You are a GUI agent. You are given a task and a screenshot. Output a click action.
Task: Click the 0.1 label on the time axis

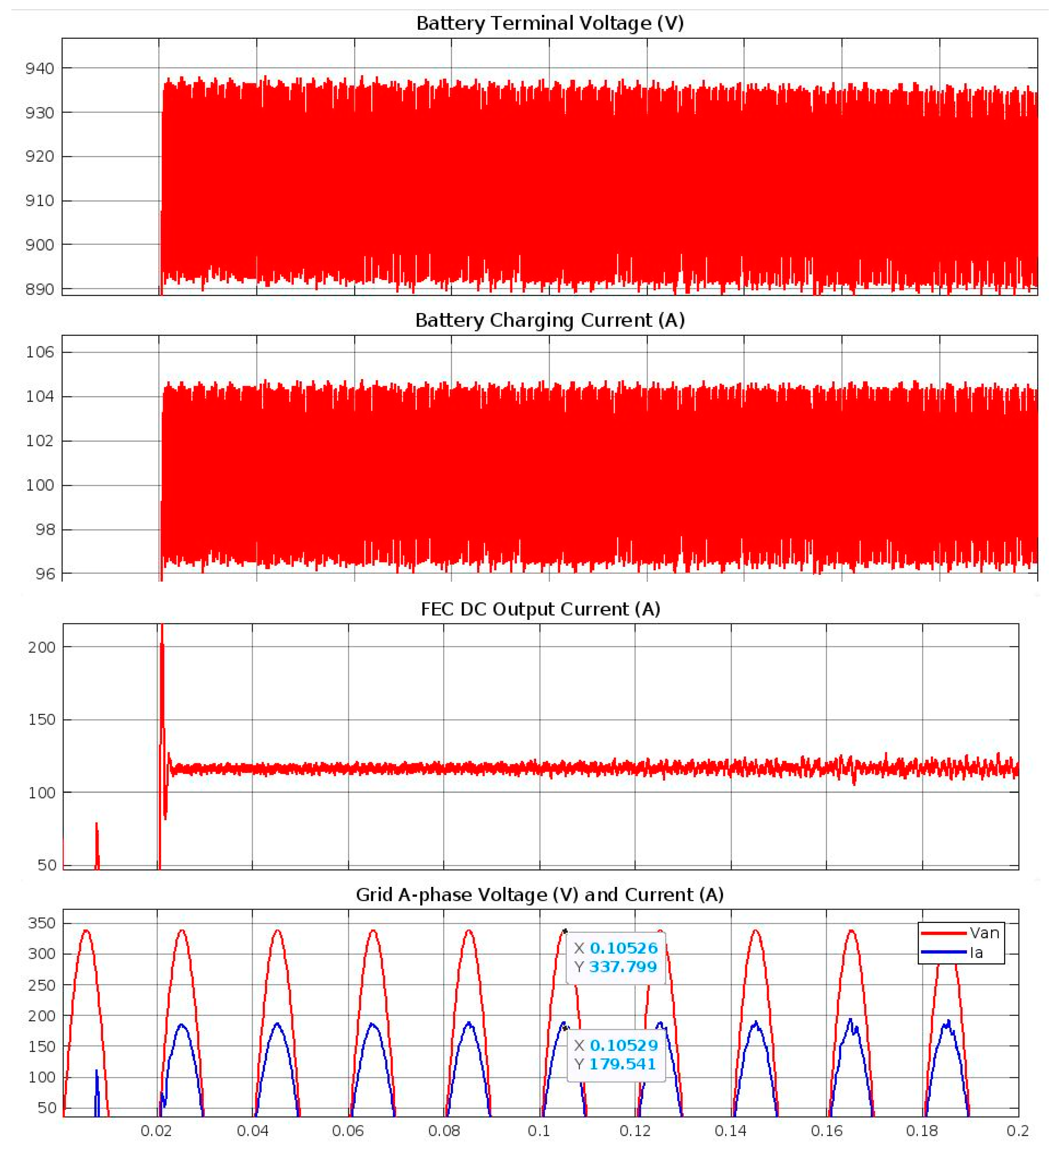(539, 1131)
